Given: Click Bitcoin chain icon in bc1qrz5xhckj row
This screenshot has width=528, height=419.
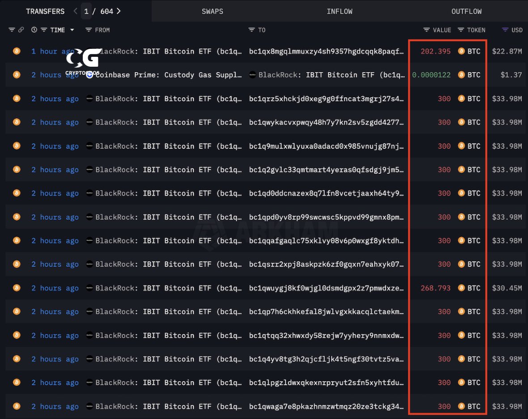Looking at the screenshot, I should tap(17, 98).
